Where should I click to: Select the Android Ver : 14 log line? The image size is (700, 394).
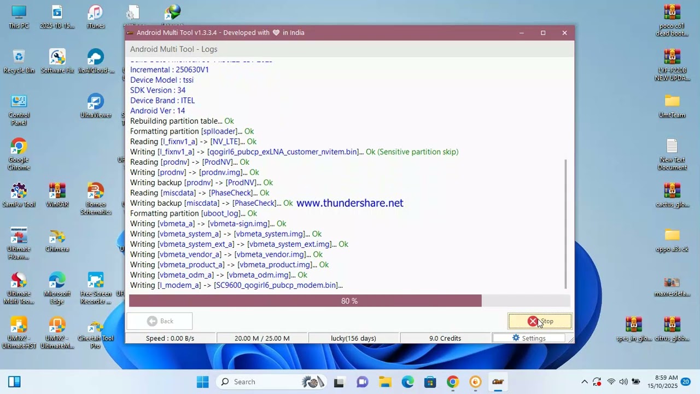(157, 111)
